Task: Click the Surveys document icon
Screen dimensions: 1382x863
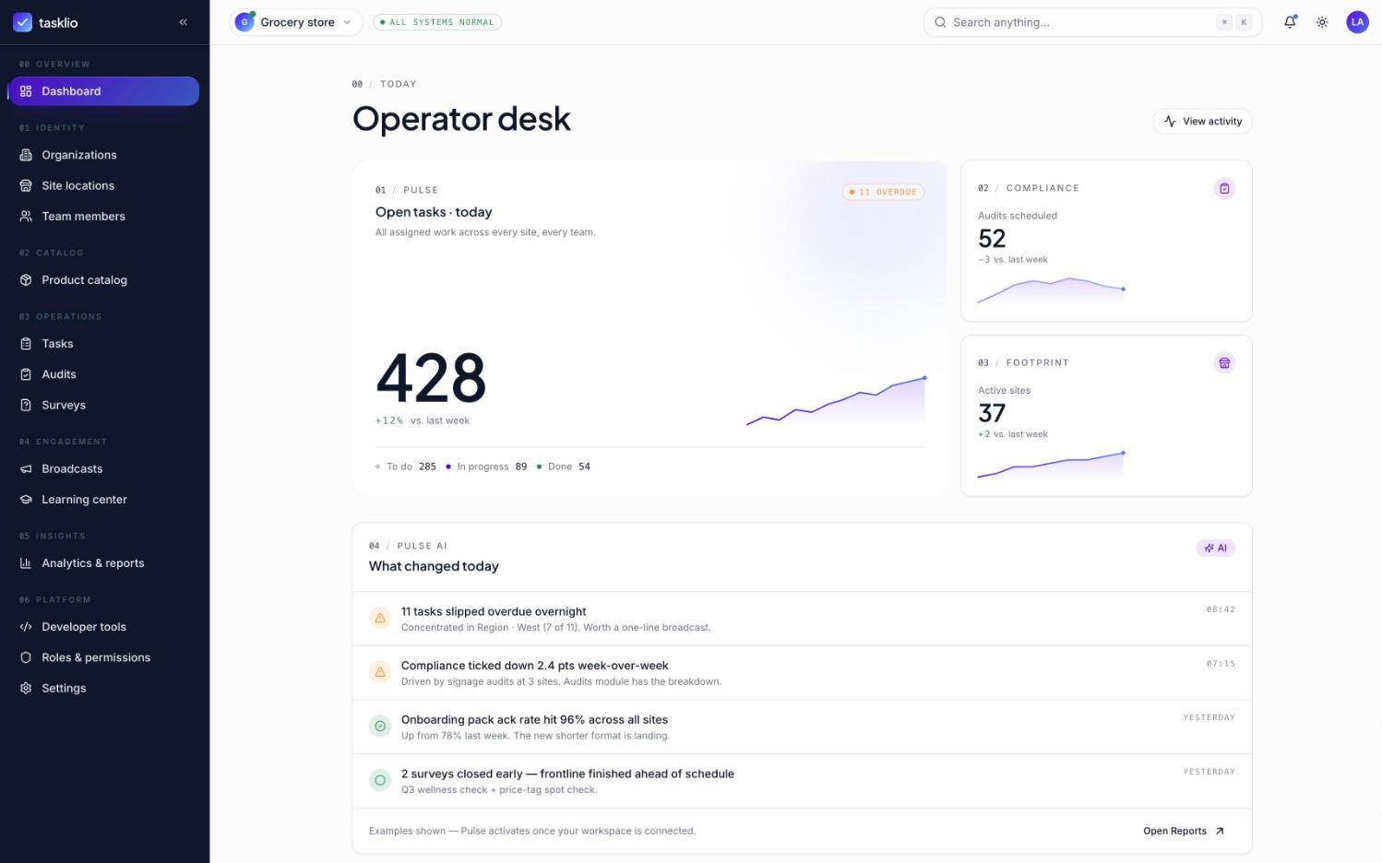Action: (x=26, y=405)
